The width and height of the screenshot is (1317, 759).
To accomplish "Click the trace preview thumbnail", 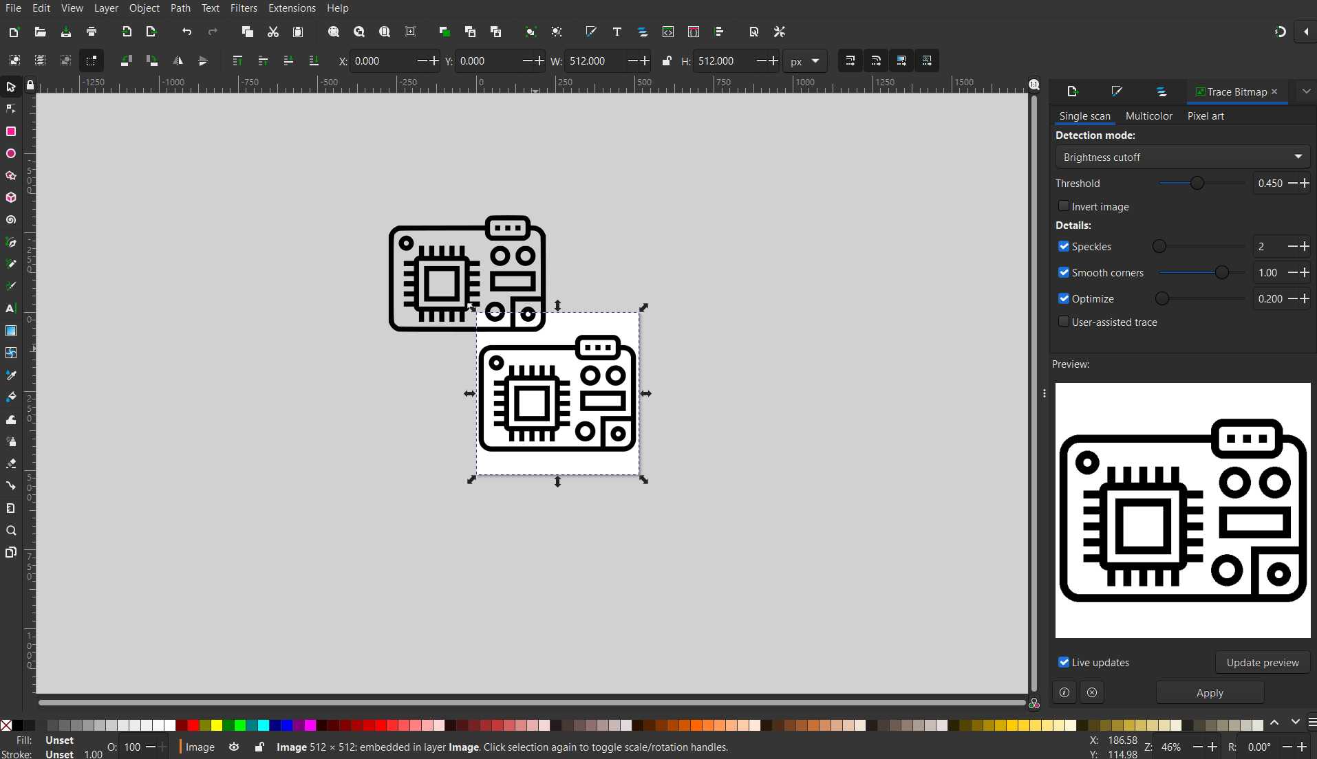I will point(1182,510).
